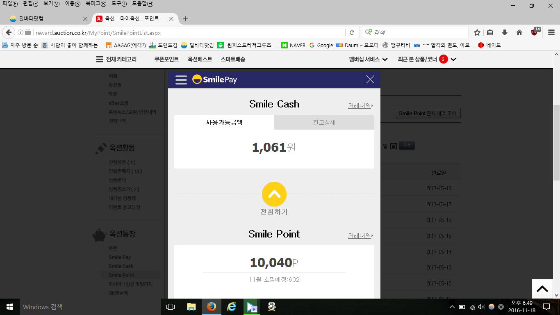Reload the page using the refresh icon
The height and width of the screenshot is (315, 560).
click(352, 32)
